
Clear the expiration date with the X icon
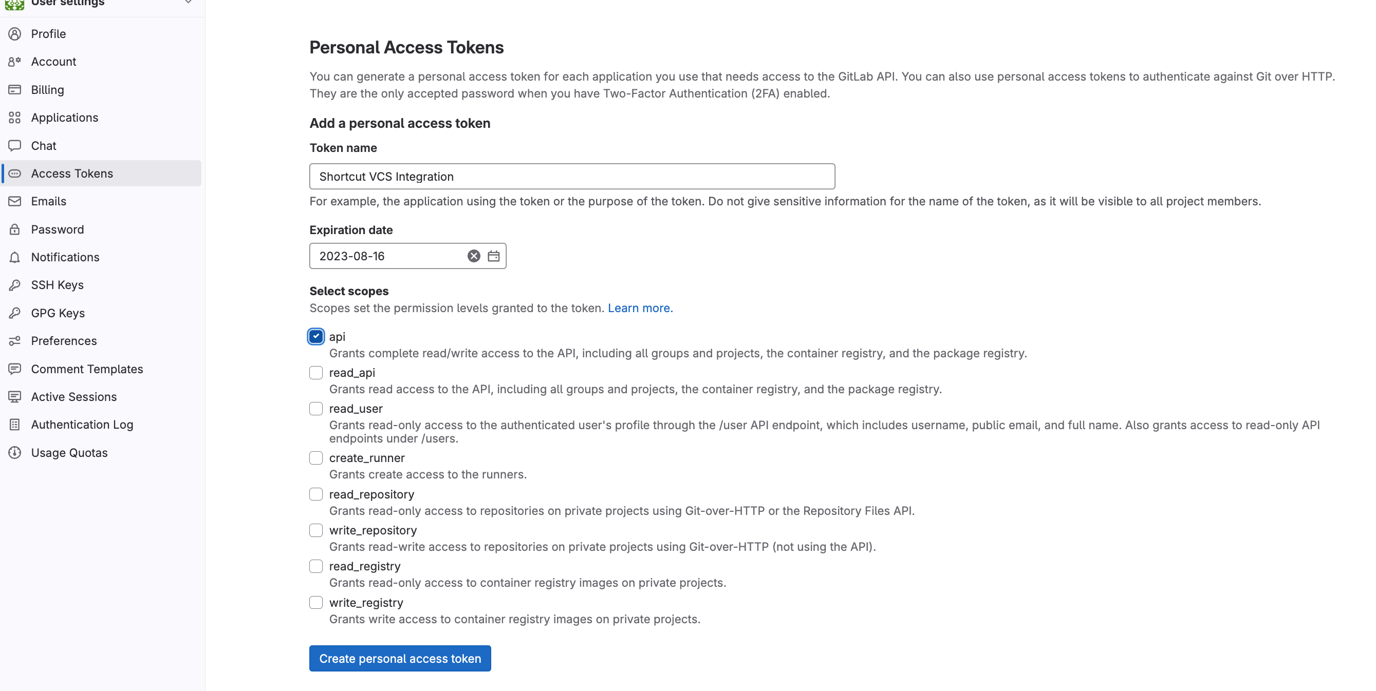coord(473,256)
